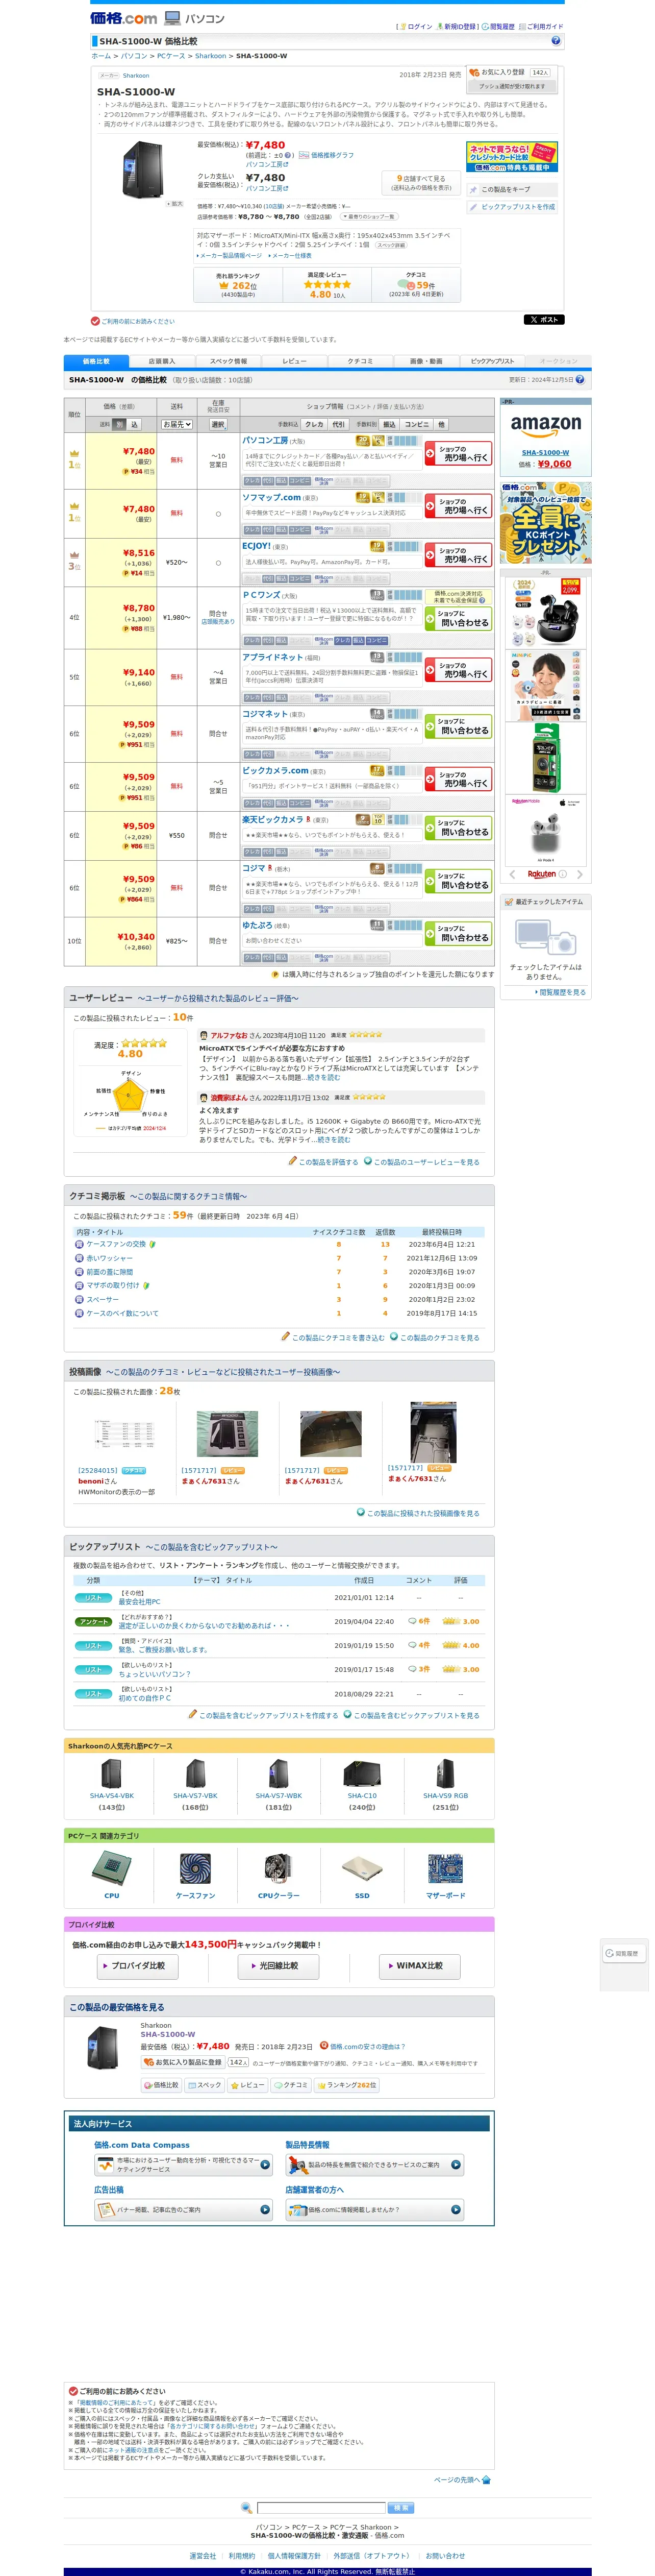Switch to レビュー tab
This screenshot has width=655, height=2576.
click(x=294, y=361)
